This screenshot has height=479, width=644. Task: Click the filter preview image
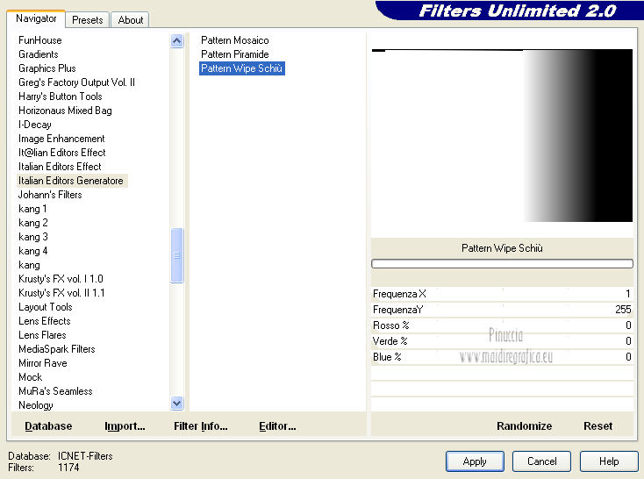[x=502, y=136]
